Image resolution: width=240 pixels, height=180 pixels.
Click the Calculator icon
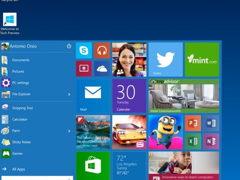5,119
